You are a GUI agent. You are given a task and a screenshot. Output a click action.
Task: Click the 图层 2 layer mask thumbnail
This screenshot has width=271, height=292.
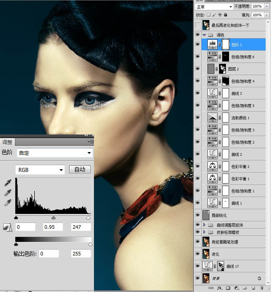click(222, 69)
